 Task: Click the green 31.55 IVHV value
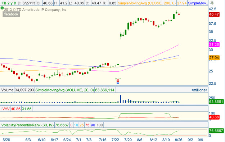[x=27, y=109]
